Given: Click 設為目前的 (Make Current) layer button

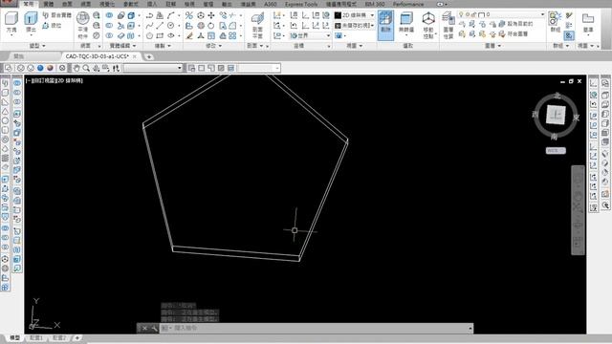Looking at the screenshot, I should [x=515, y=24].
